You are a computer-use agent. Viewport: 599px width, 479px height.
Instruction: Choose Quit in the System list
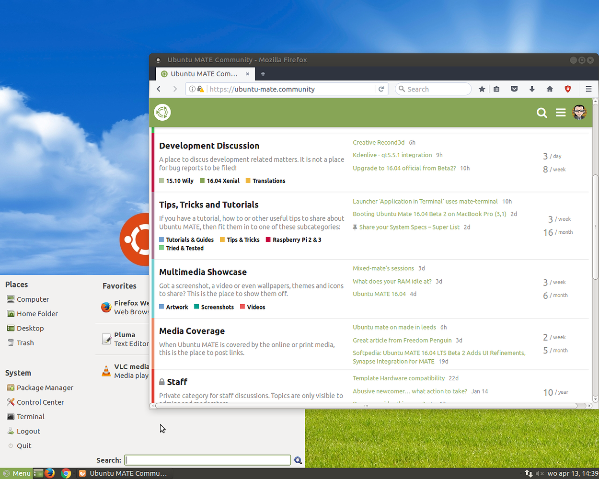pyautogui.click(x=19, y=446)
